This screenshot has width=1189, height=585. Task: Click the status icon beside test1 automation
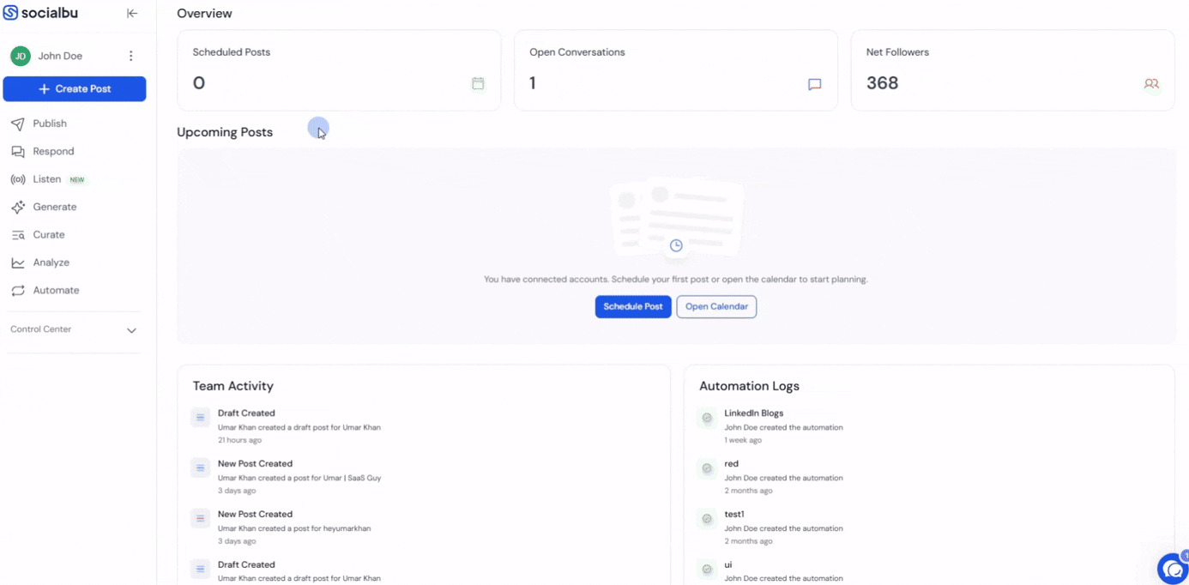click(x=707, y=519)
